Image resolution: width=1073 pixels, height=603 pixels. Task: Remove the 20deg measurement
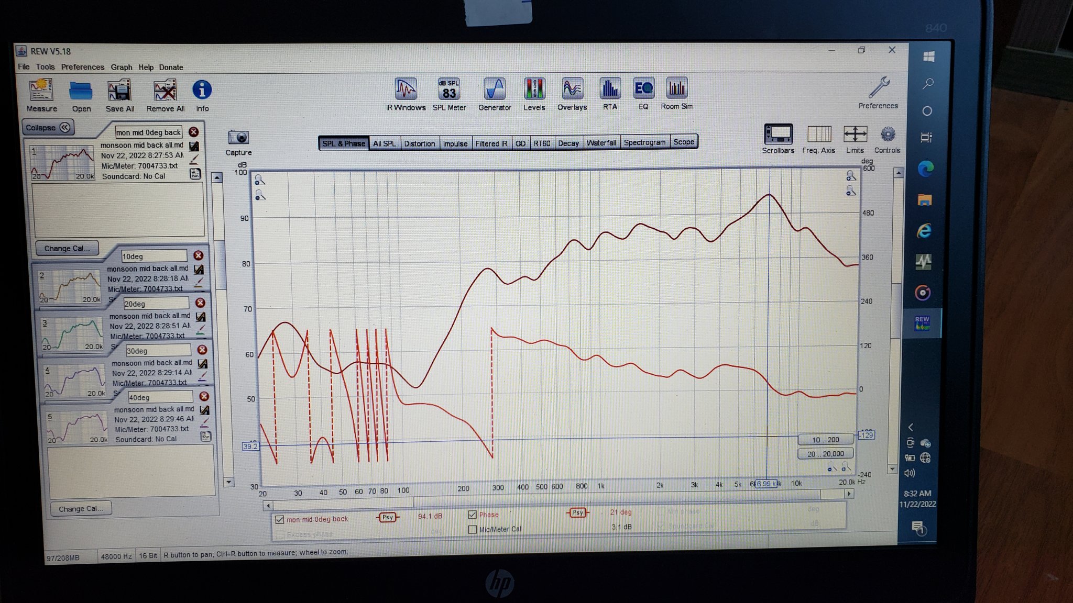(x=200, y=303)
